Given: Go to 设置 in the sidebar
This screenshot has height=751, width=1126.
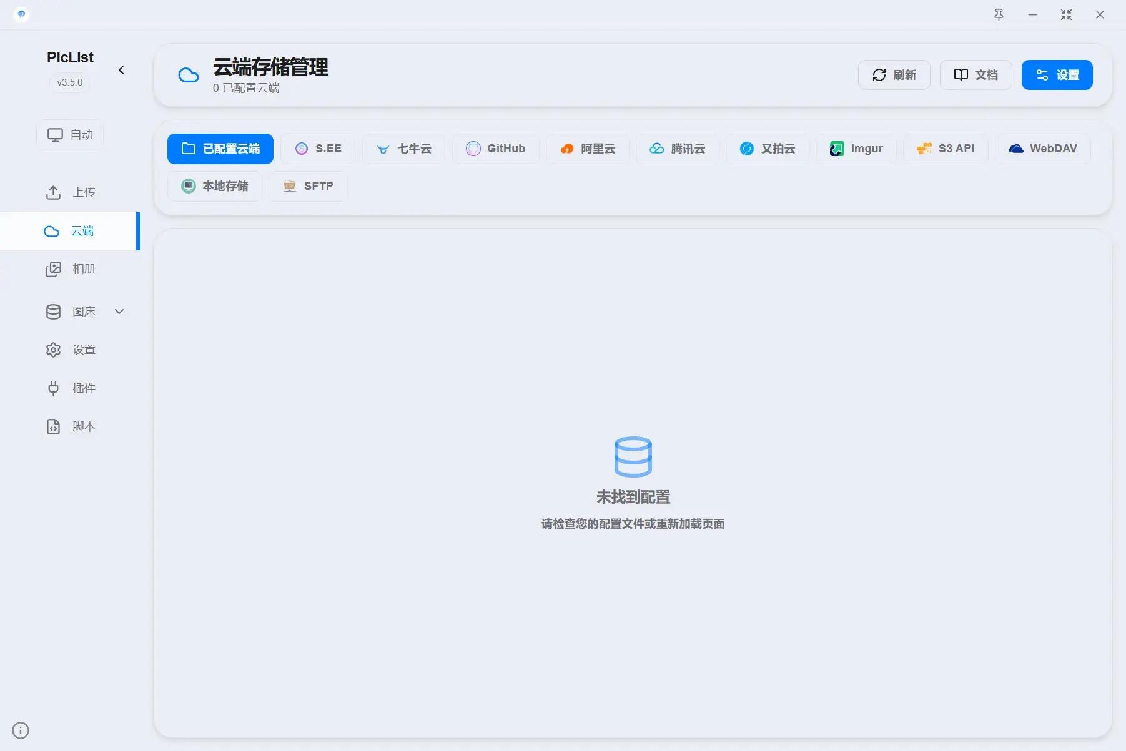Looking at the screenshot, I should tap(70, 350).
